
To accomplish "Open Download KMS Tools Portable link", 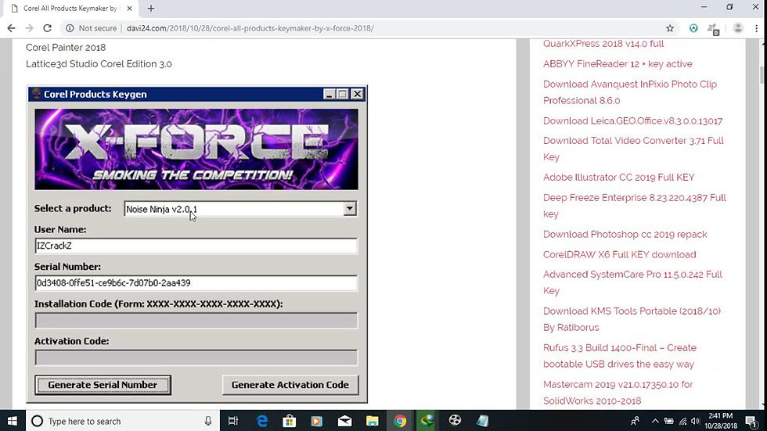I will (632, 318).
